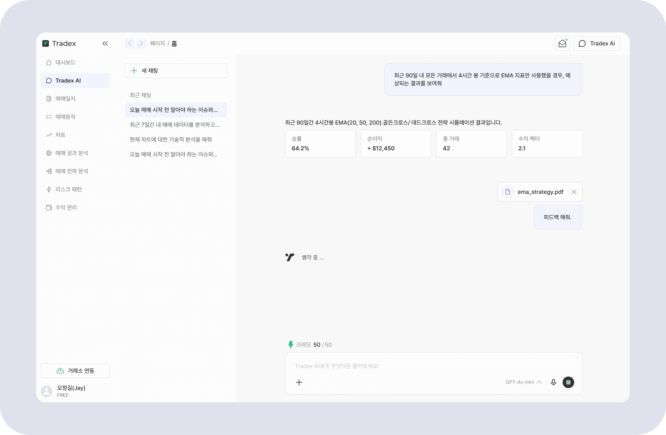Click the Tradex logo icon
Image resolution: width=666 pixels, height=435 pixels.
coord(46,44)
